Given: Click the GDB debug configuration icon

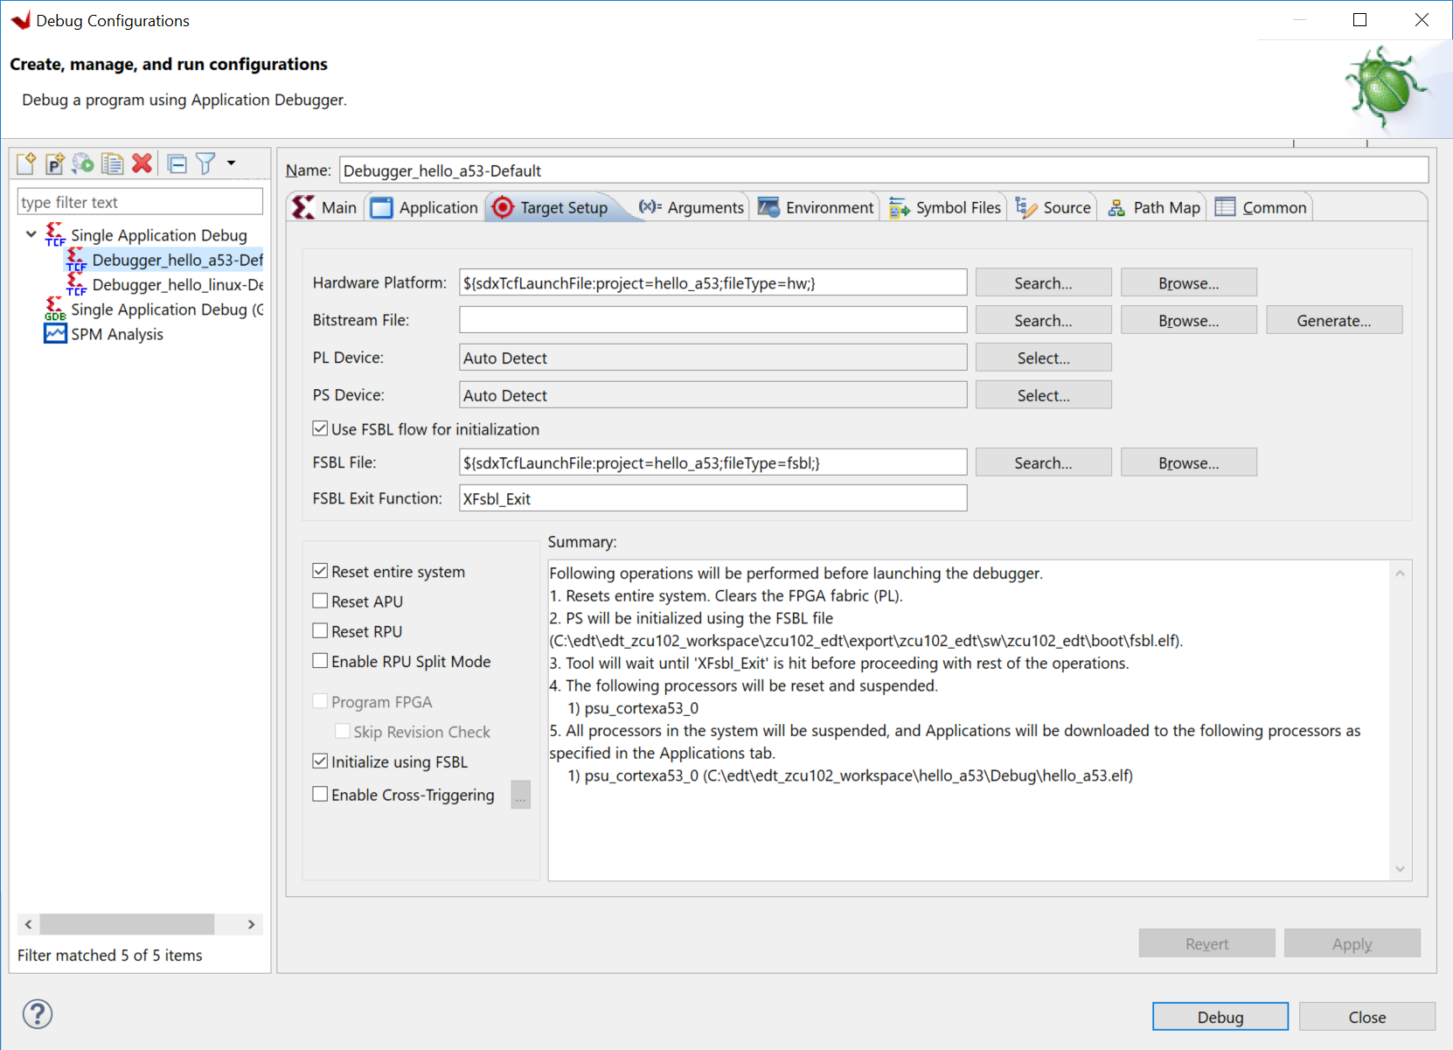Looking at the screenshot, I should click(x=55, y=309).
